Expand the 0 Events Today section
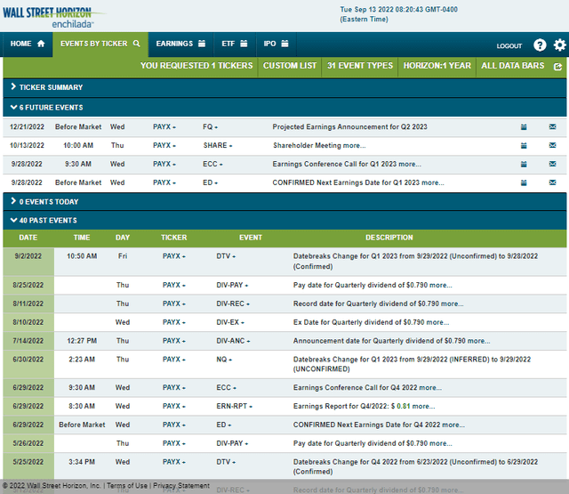Screen dimensions: 569x494 point(284,201)
